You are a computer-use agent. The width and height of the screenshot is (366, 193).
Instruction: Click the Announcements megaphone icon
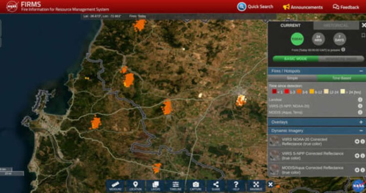(x=286, y=7)
